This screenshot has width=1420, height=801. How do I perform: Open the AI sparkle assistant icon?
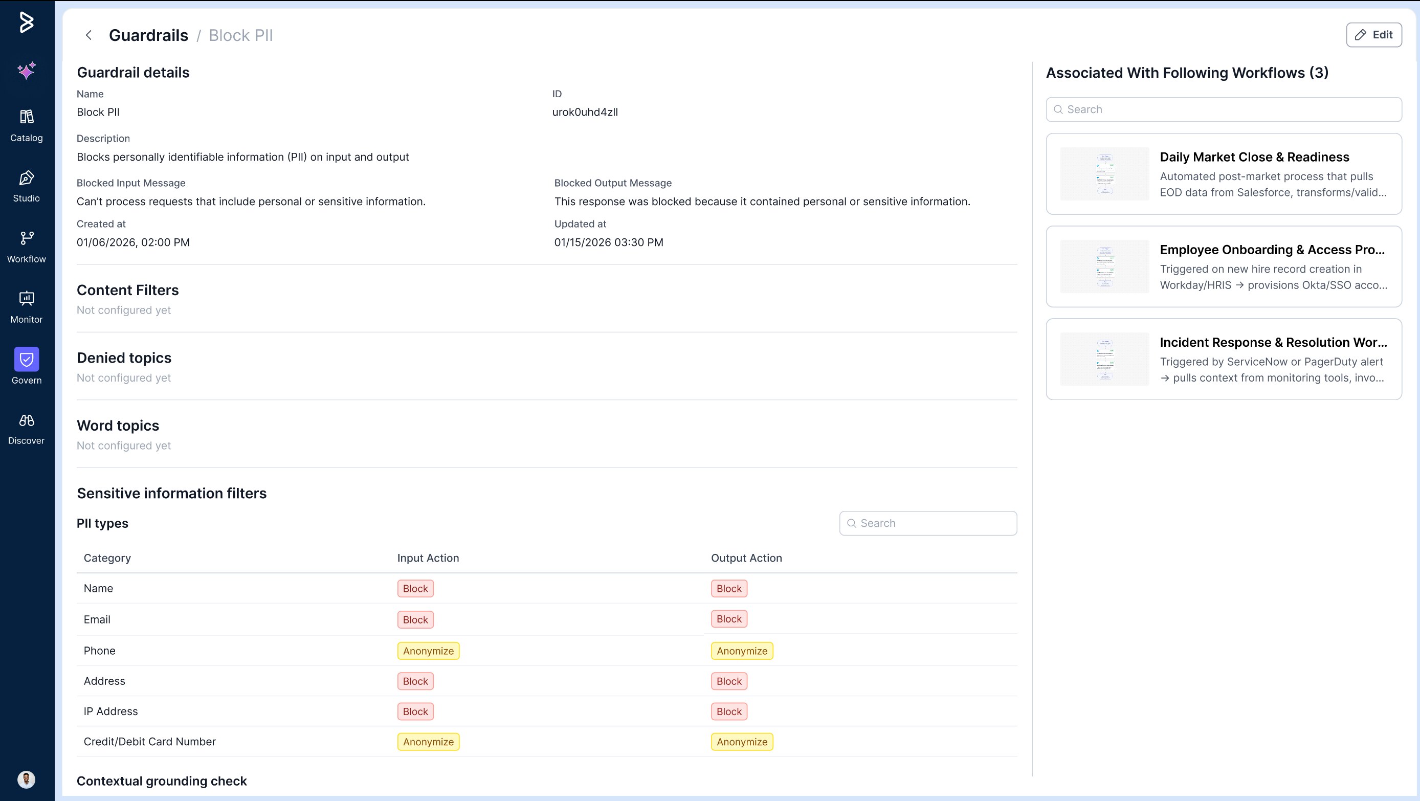pyautogui.click(x=27, y=71)
